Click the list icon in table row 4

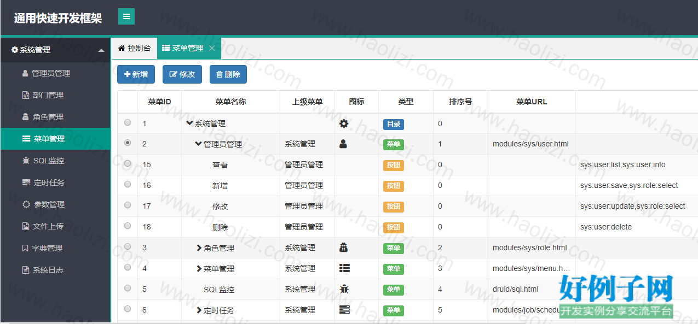[344, 268]
